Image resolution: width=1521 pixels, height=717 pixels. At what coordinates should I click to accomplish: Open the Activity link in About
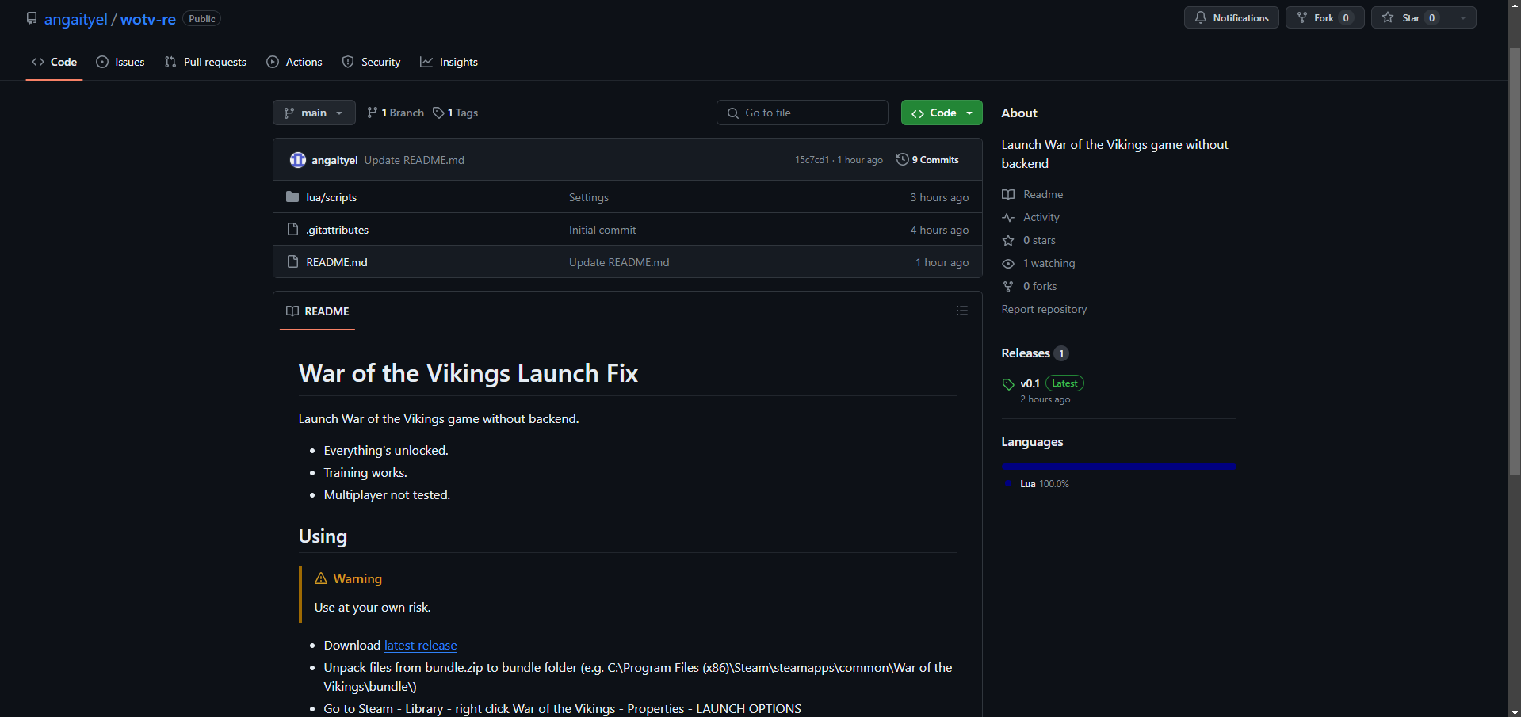pos(1041,217)
